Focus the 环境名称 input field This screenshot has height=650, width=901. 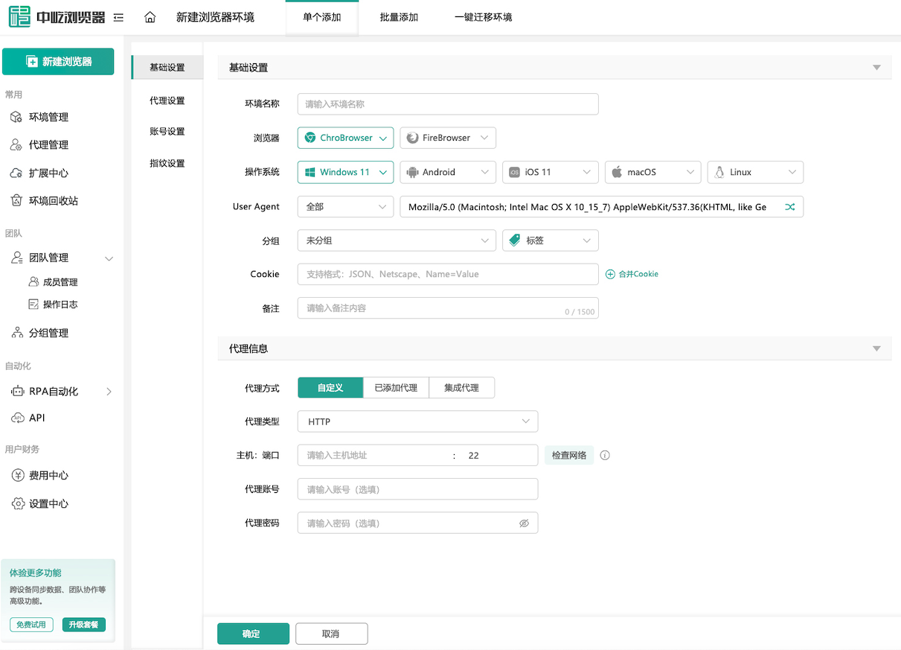(448, 104)
